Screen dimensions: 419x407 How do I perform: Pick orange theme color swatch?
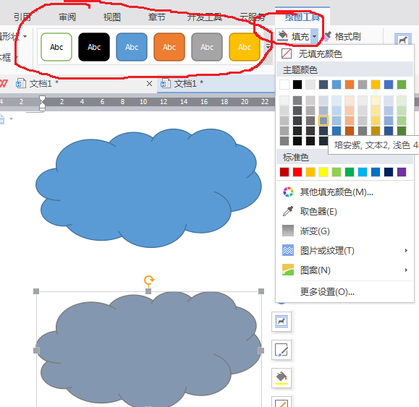coord(350,85)
